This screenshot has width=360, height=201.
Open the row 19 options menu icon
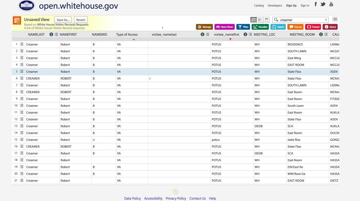(x=22, y=167)
